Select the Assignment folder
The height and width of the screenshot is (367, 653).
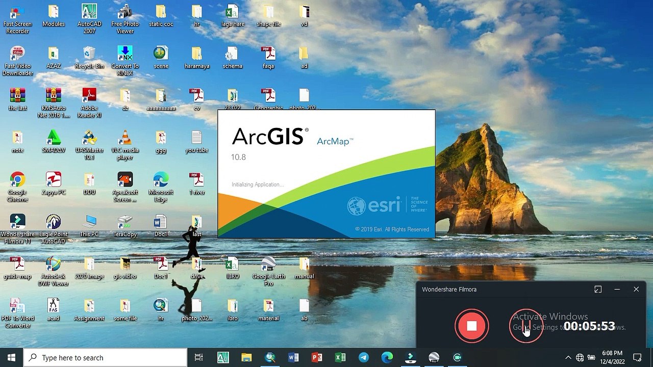click(x=89, y=309)
